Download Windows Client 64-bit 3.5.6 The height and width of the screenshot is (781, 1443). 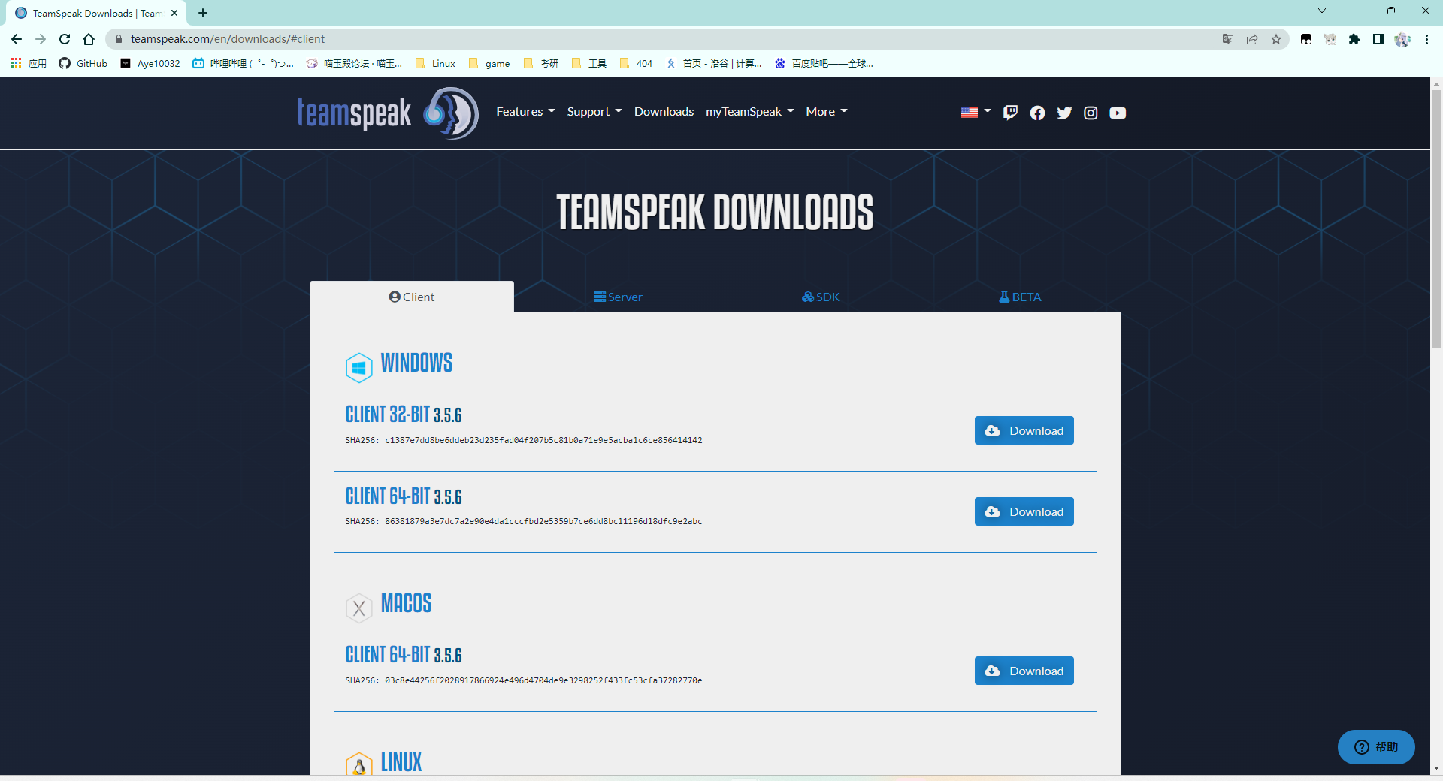tap(1024, 511)
